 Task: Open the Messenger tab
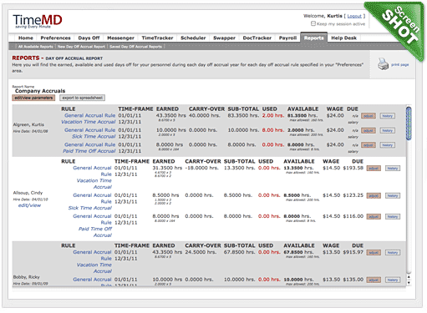pos(120,38)
